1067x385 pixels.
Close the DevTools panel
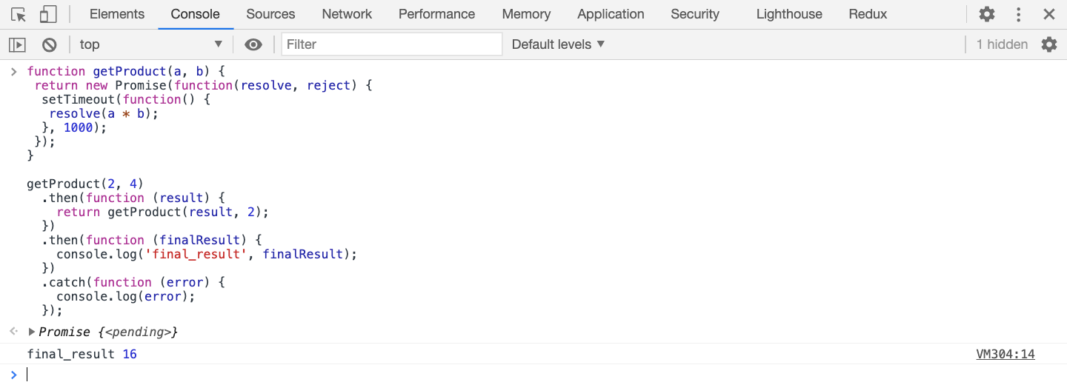coord(1049,14)
